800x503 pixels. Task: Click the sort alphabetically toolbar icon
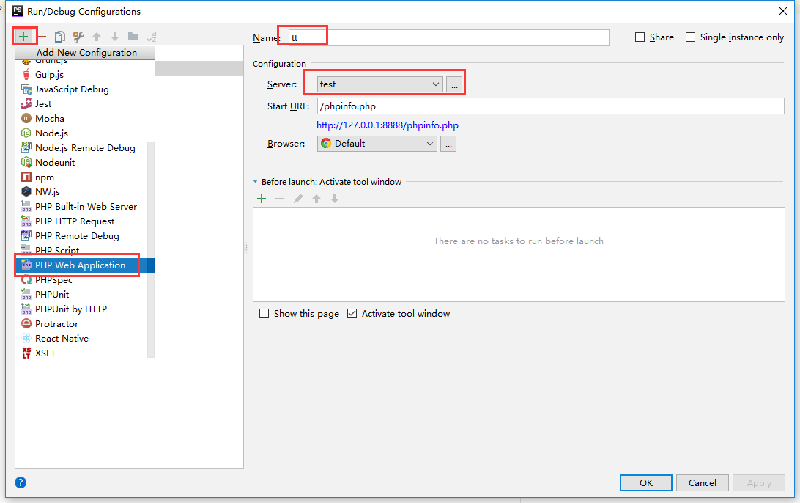pyautogui.click(x=152, y=37)
